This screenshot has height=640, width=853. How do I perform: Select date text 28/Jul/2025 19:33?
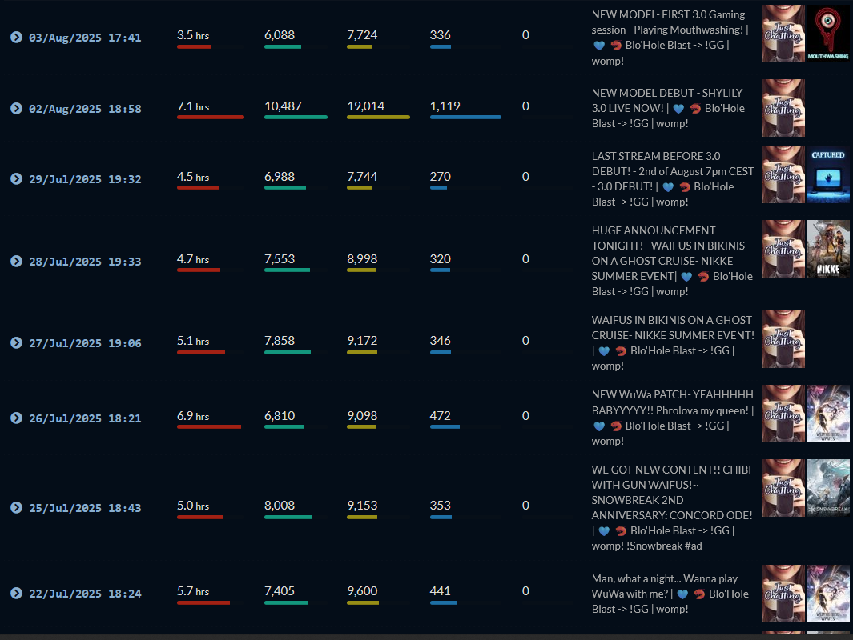(85, 262)
